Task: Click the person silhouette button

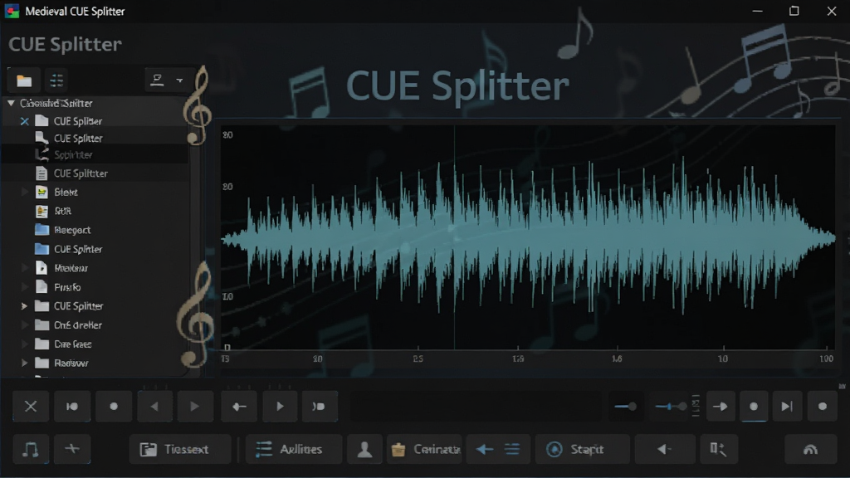Action: point(365,449)
